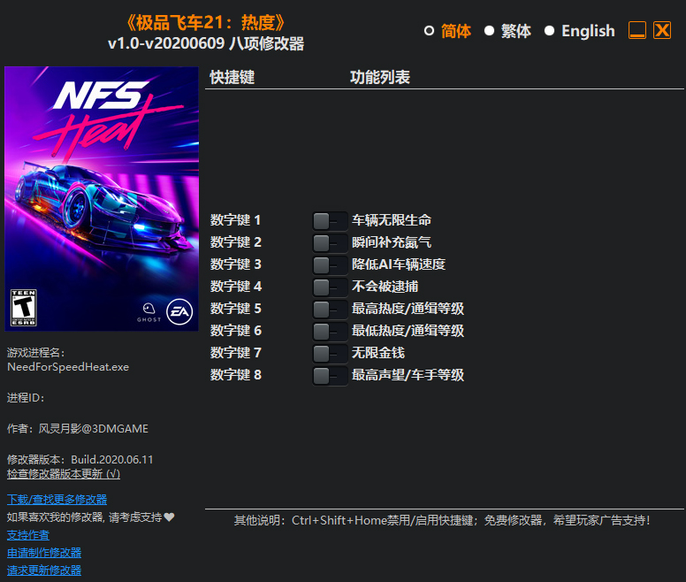
Task: Click v1.0-v20200609 八项修改器 subtitle
Action: (206, 43)
